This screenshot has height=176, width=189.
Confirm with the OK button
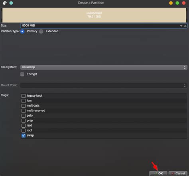click(158, 173)
